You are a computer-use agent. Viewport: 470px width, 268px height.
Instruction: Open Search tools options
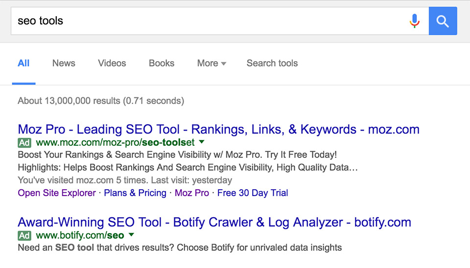coord(272,63)
